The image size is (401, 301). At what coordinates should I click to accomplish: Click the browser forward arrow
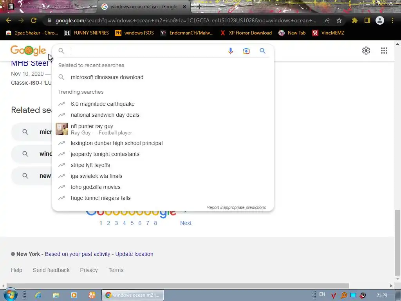[x=21, y=20]
